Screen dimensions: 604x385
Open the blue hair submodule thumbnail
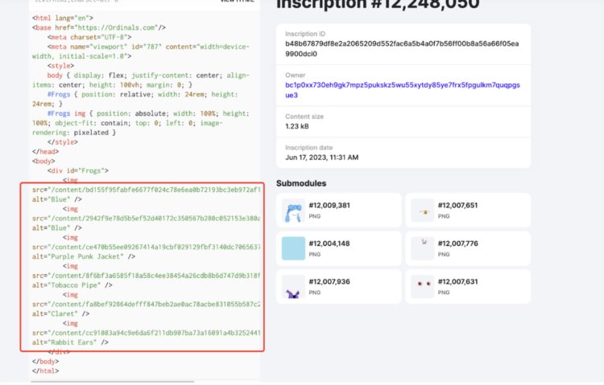[x=294, y=211]
